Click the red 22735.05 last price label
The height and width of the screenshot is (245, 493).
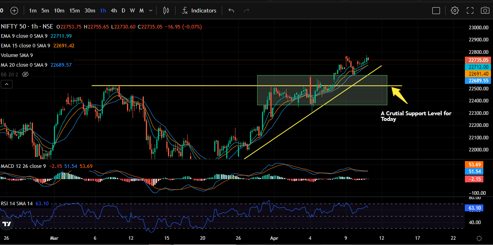[x=478, y=60]
